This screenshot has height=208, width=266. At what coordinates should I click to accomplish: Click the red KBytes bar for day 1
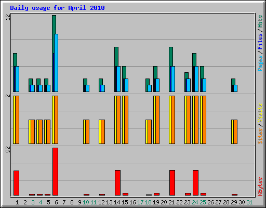[16, 183]
